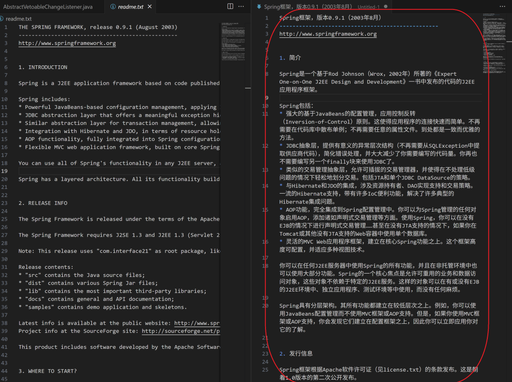Click the '1. 简介' heading in right editor
The width and height of the screenshot is (512, 382).
click(290, 58)
